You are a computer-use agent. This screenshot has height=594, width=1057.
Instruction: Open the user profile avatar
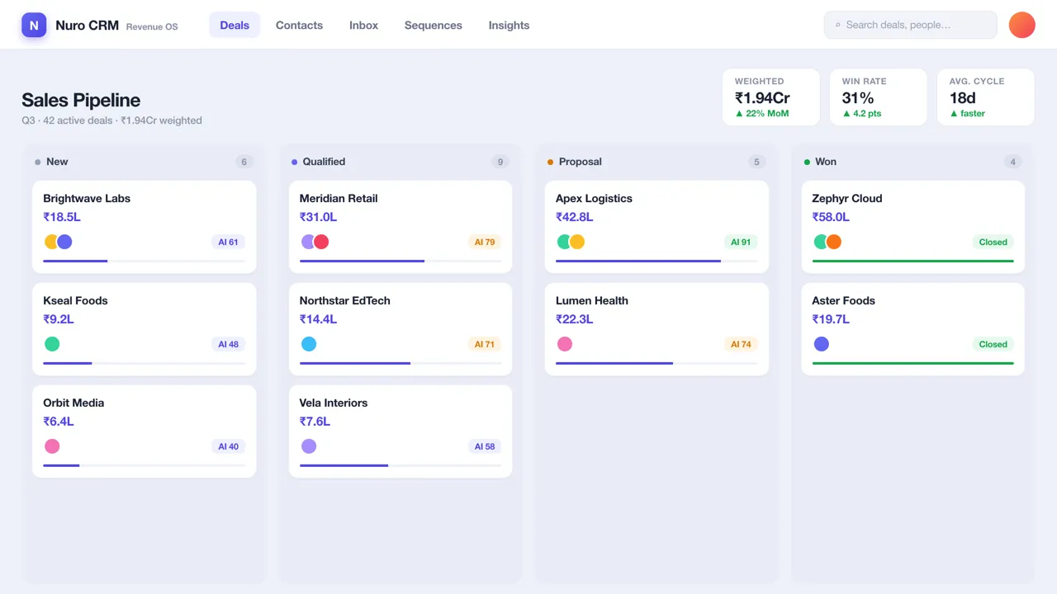click(1022, 25)
